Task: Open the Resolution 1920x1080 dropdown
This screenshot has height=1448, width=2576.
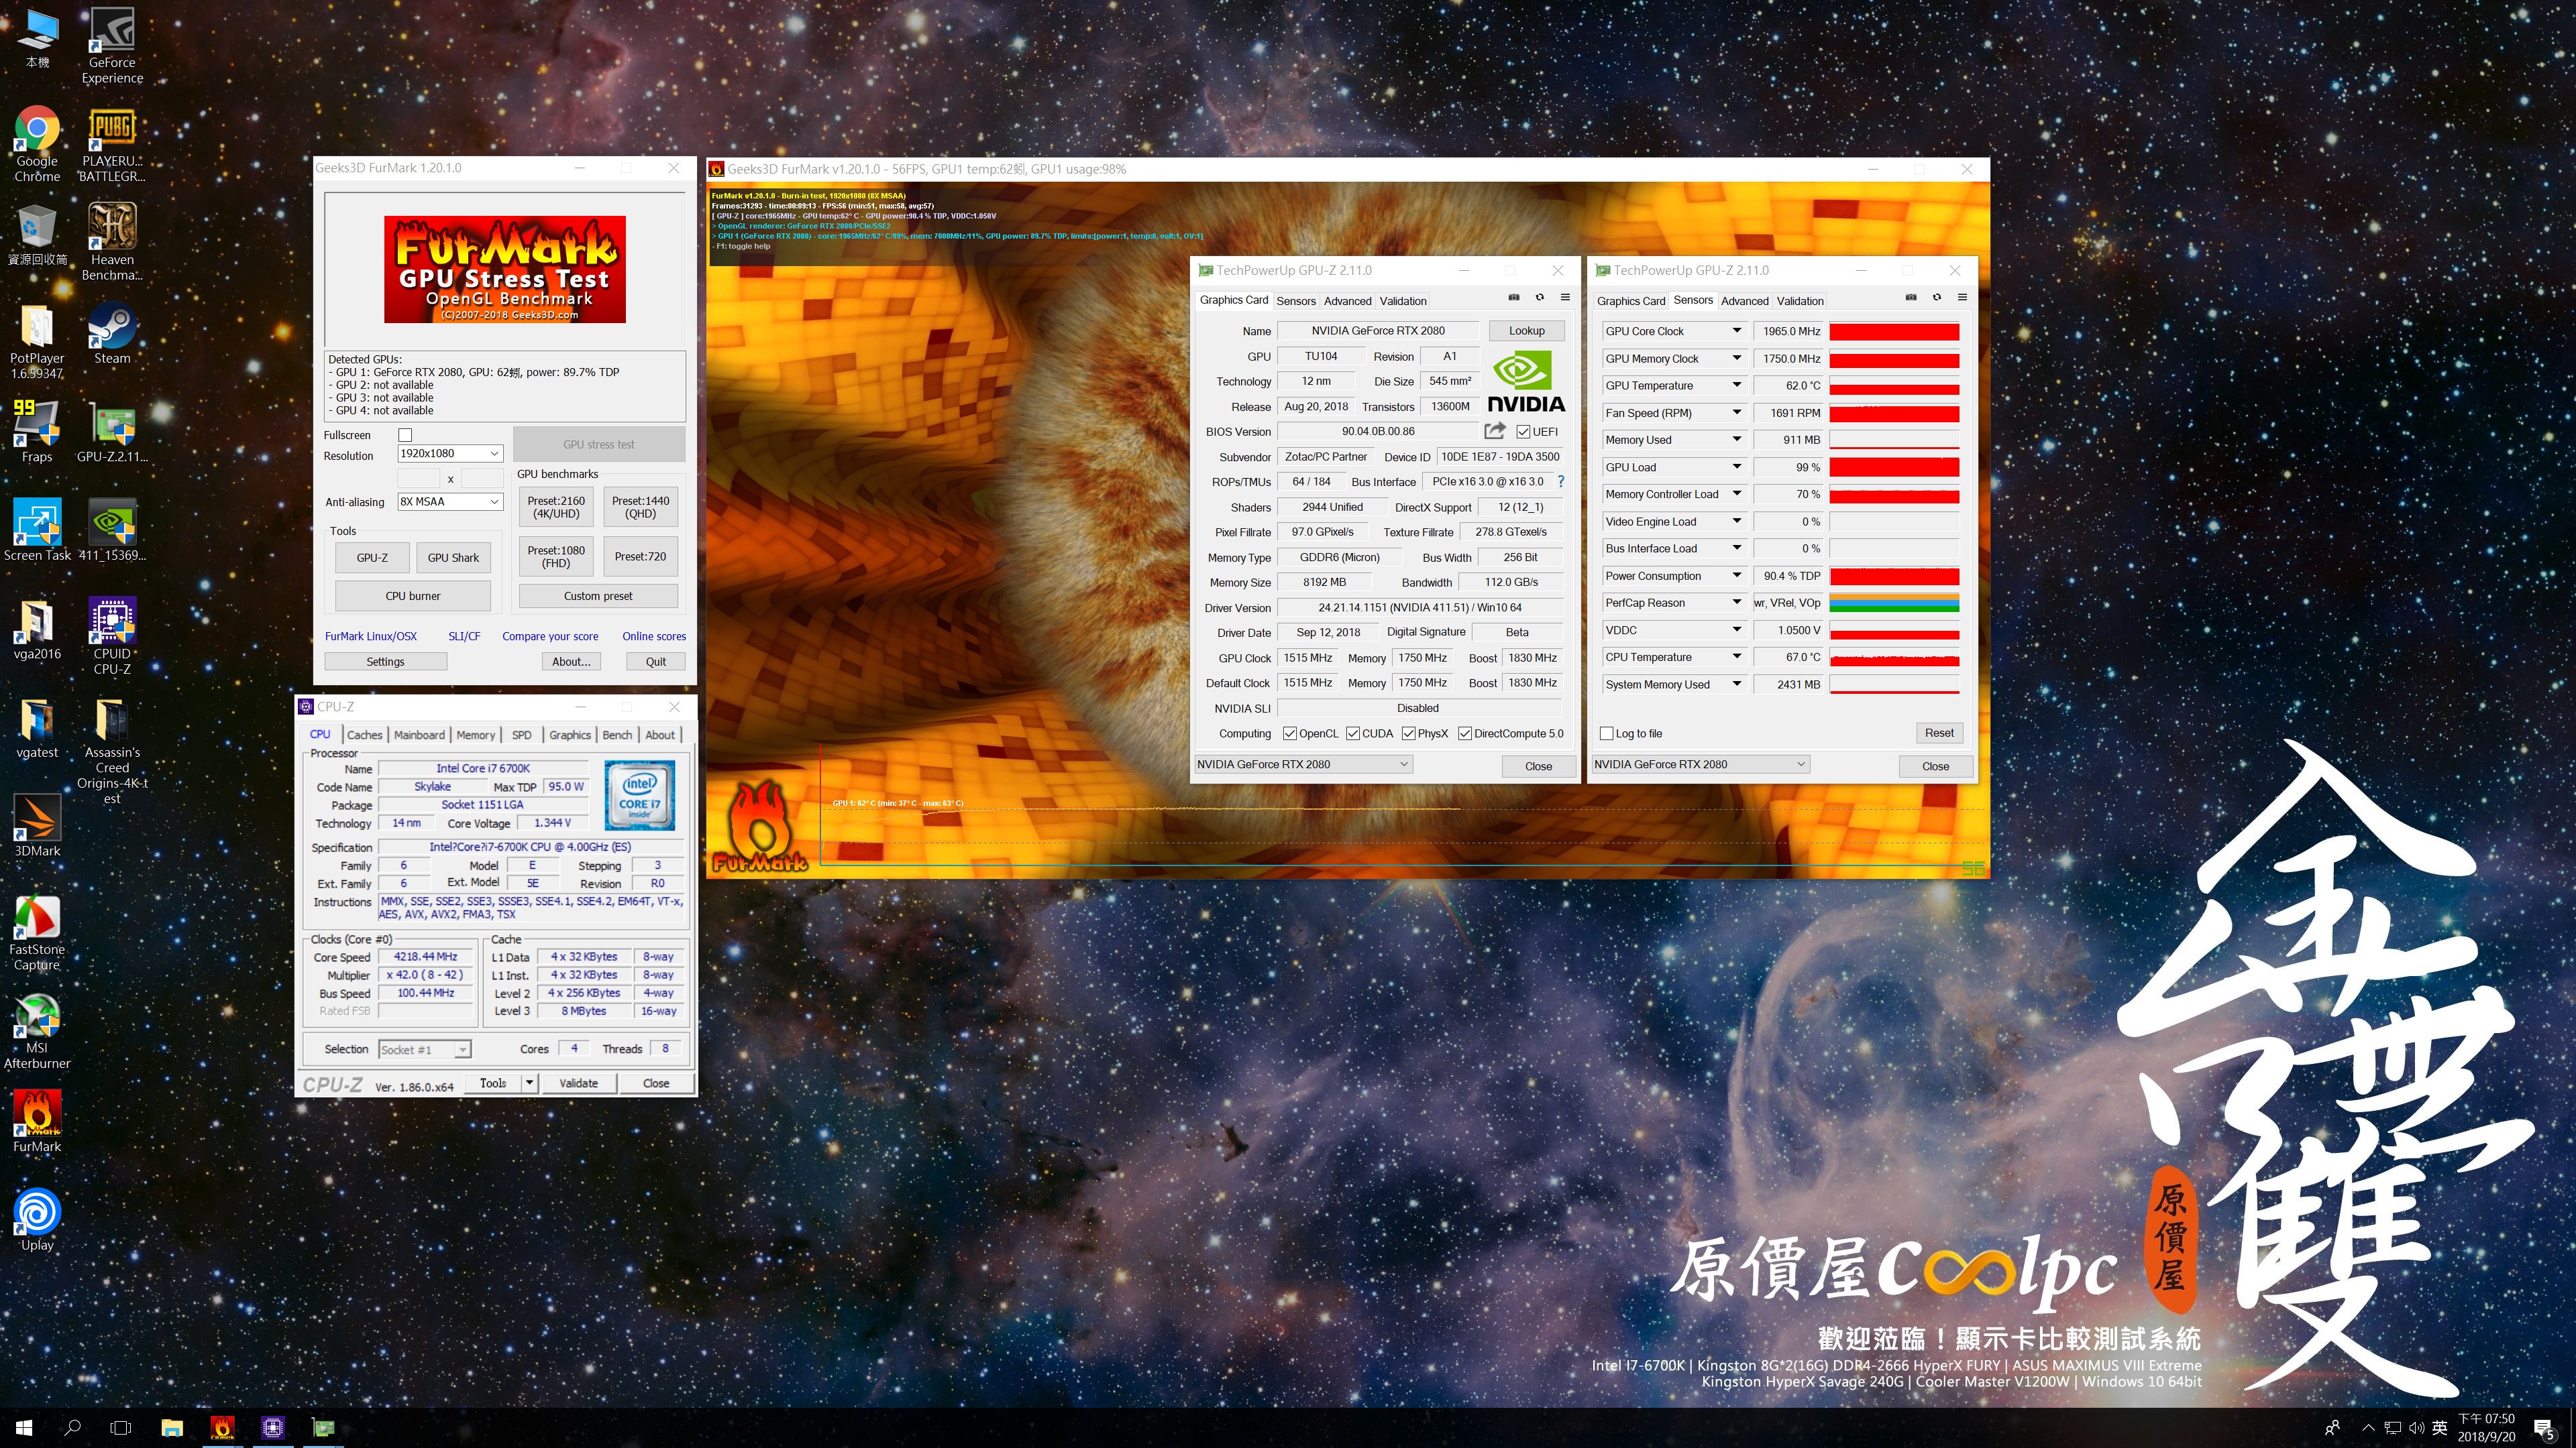Action: 450,454
